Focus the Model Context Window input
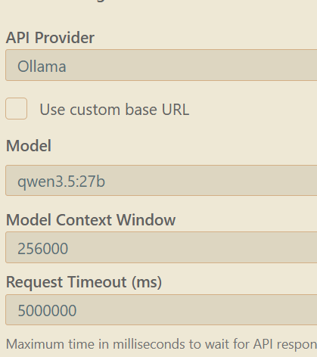317x357 pixels. coord(161,247)
